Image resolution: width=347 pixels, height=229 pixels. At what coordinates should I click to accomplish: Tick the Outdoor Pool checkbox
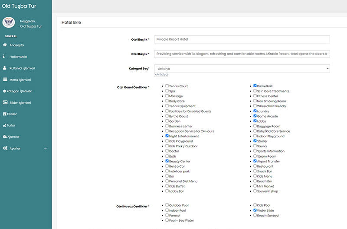coord(167,205)
